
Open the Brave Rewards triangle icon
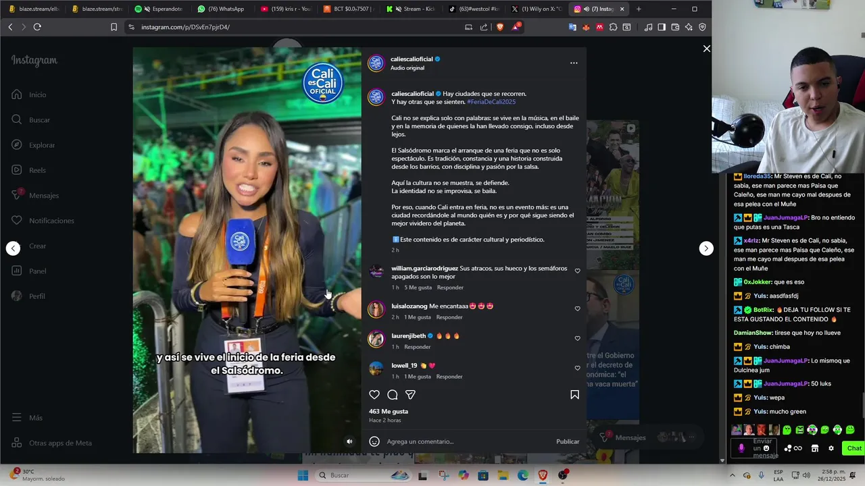click(516, 27)
